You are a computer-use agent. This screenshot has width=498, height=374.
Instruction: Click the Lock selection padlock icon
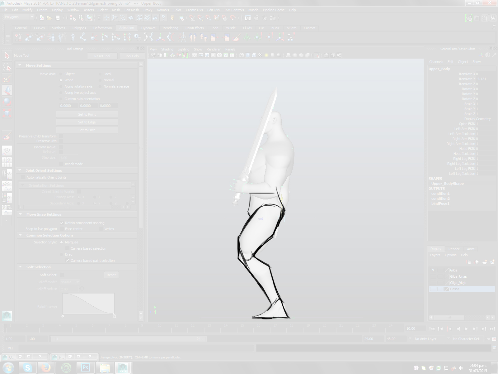click(172, 18)
